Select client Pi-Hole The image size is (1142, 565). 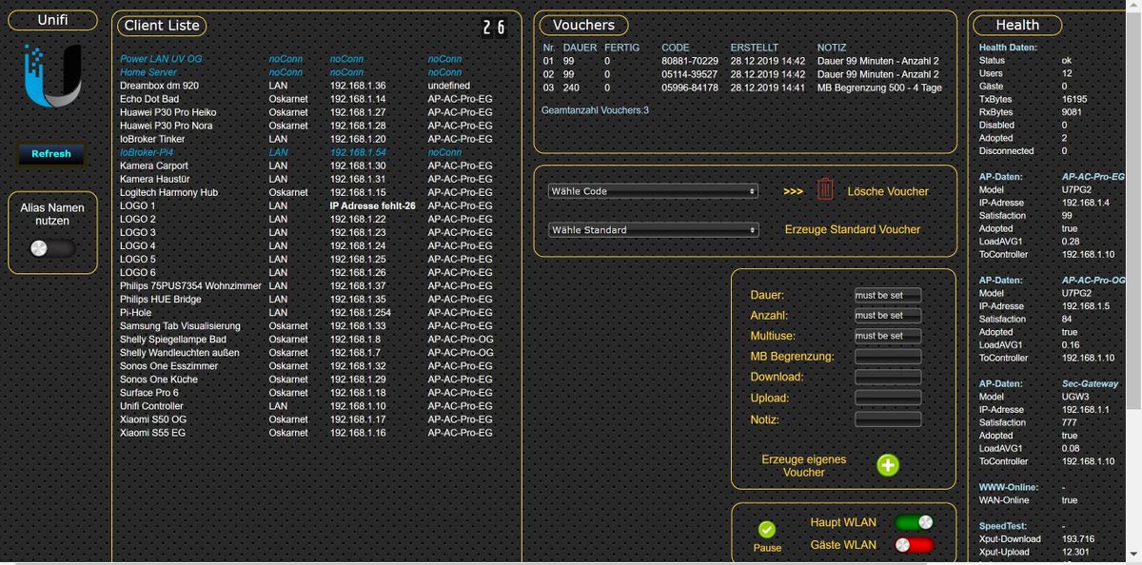click(x=135, y=312)
